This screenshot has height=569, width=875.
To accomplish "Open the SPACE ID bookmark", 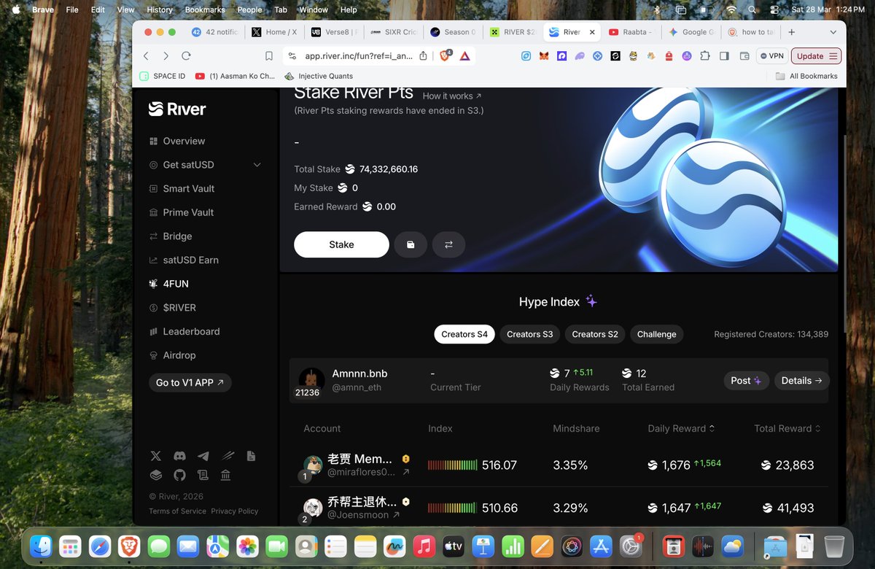I will pyautogui.click(x=162, y=76).
